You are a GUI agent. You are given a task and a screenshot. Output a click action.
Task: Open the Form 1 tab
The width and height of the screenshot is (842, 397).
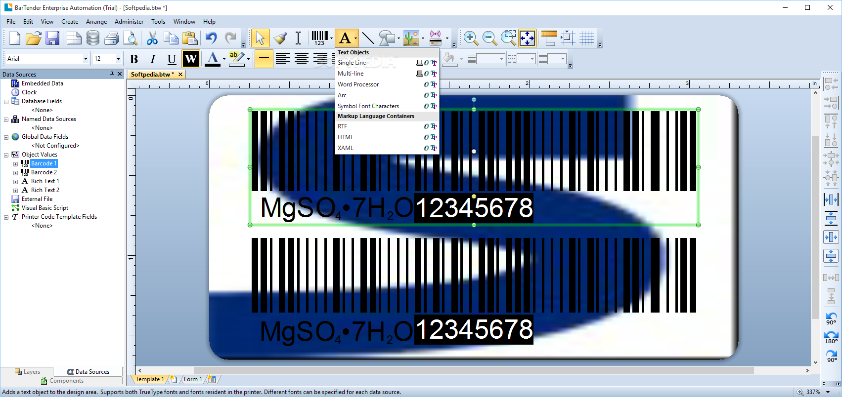pos(193,379)
